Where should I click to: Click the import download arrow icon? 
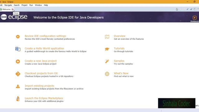pos(18,86)
